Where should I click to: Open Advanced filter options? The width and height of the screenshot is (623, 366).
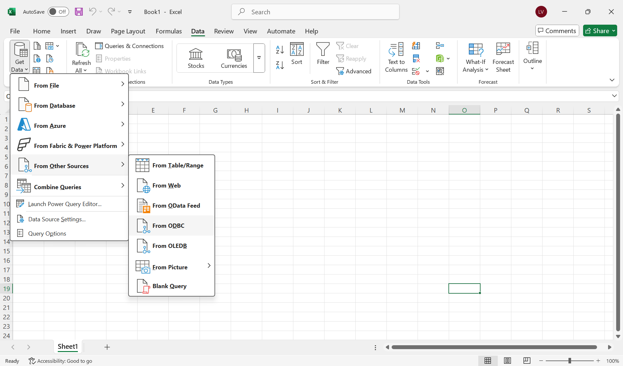[355, 71]
